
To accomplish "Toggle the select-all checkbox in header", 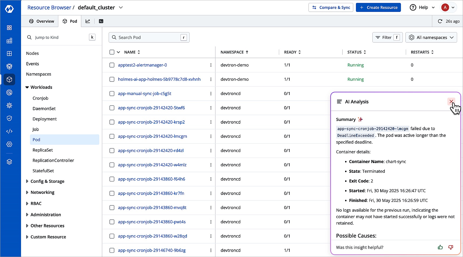I will (112, 52).
